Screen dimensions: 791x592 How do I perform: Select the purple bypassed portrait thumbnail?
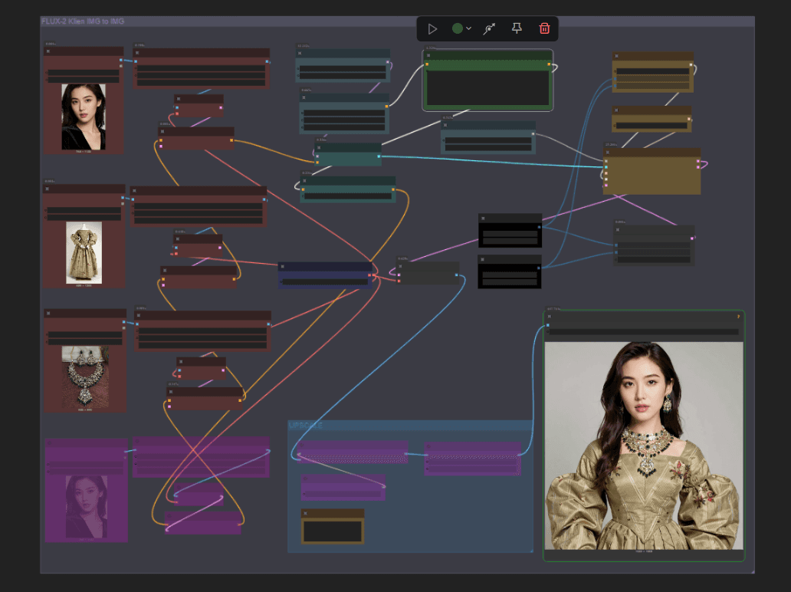pyautogui.click(x=87, y=506)
